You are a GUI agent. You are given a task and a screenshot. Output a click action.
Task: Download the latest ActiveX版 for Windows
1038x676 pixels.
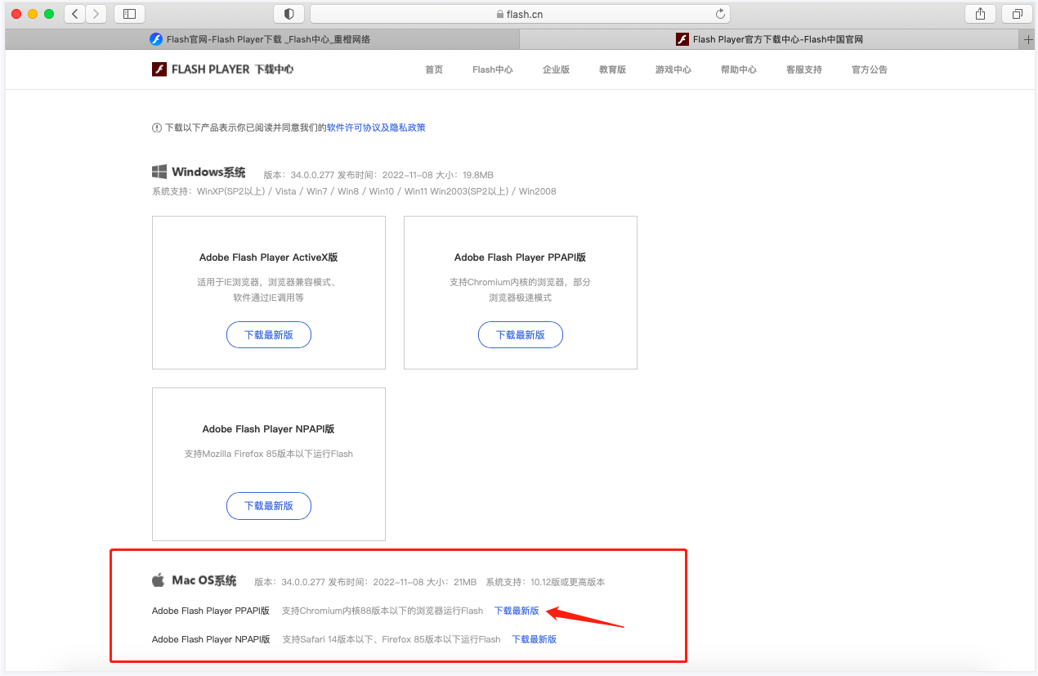coord(269,335)
